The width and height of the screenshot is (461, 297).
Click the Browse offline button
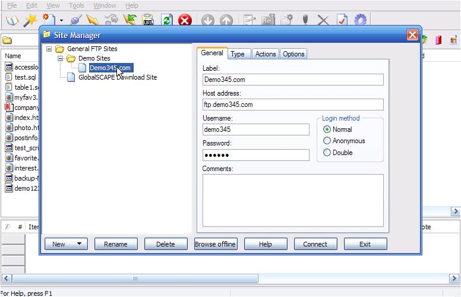[x=216, y=244]
